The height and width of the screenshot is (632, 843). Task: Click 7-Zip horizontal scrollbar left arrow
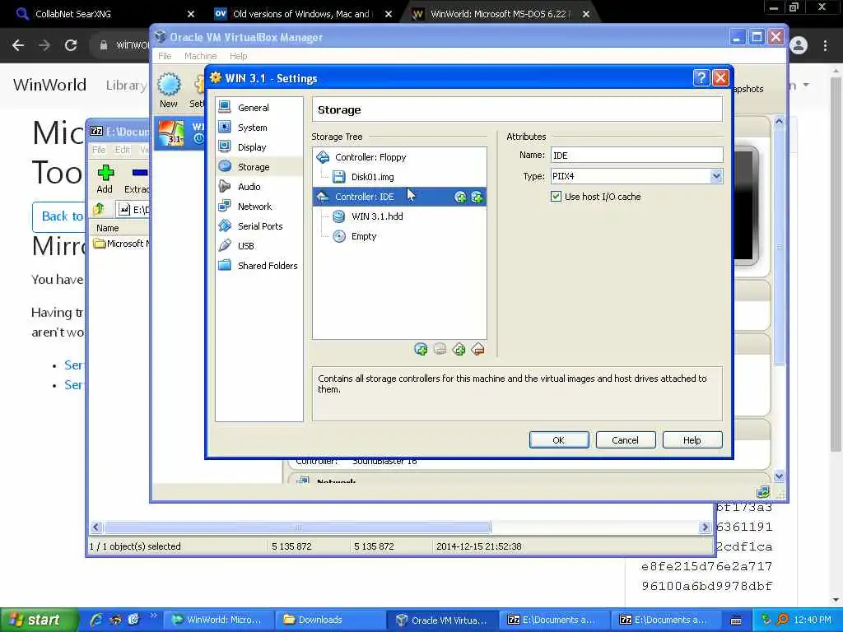coord(95,527)
